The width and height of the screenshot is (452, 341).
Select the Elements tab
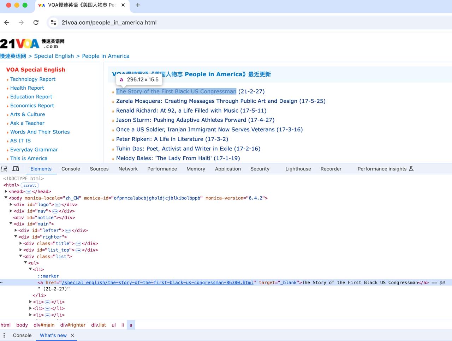pyautogui.click(x=41, y=169)
